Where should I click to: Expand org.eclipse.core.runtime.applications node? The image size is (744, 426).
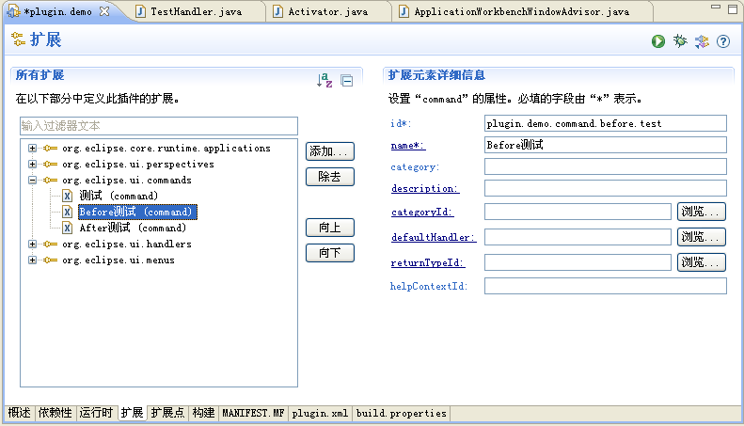pos(32,148)
